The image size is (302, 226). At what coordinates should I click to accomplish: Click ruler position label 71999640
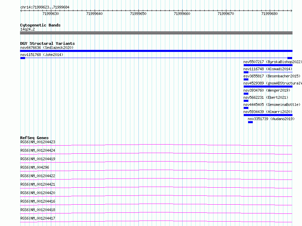click(x=94, y=14)
